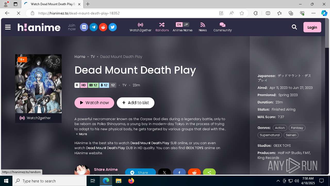Click the Login button
Screen dimensions: 330x186
[x=312, y=27]
